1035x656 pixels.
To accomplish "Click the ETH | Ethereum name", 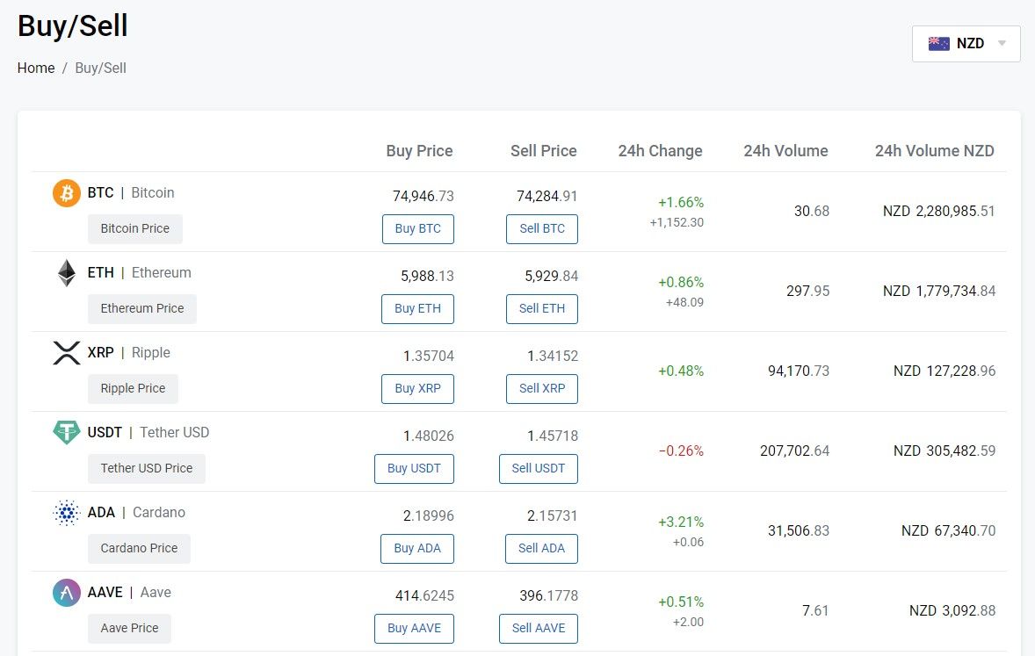I will (x=140, y=272).
